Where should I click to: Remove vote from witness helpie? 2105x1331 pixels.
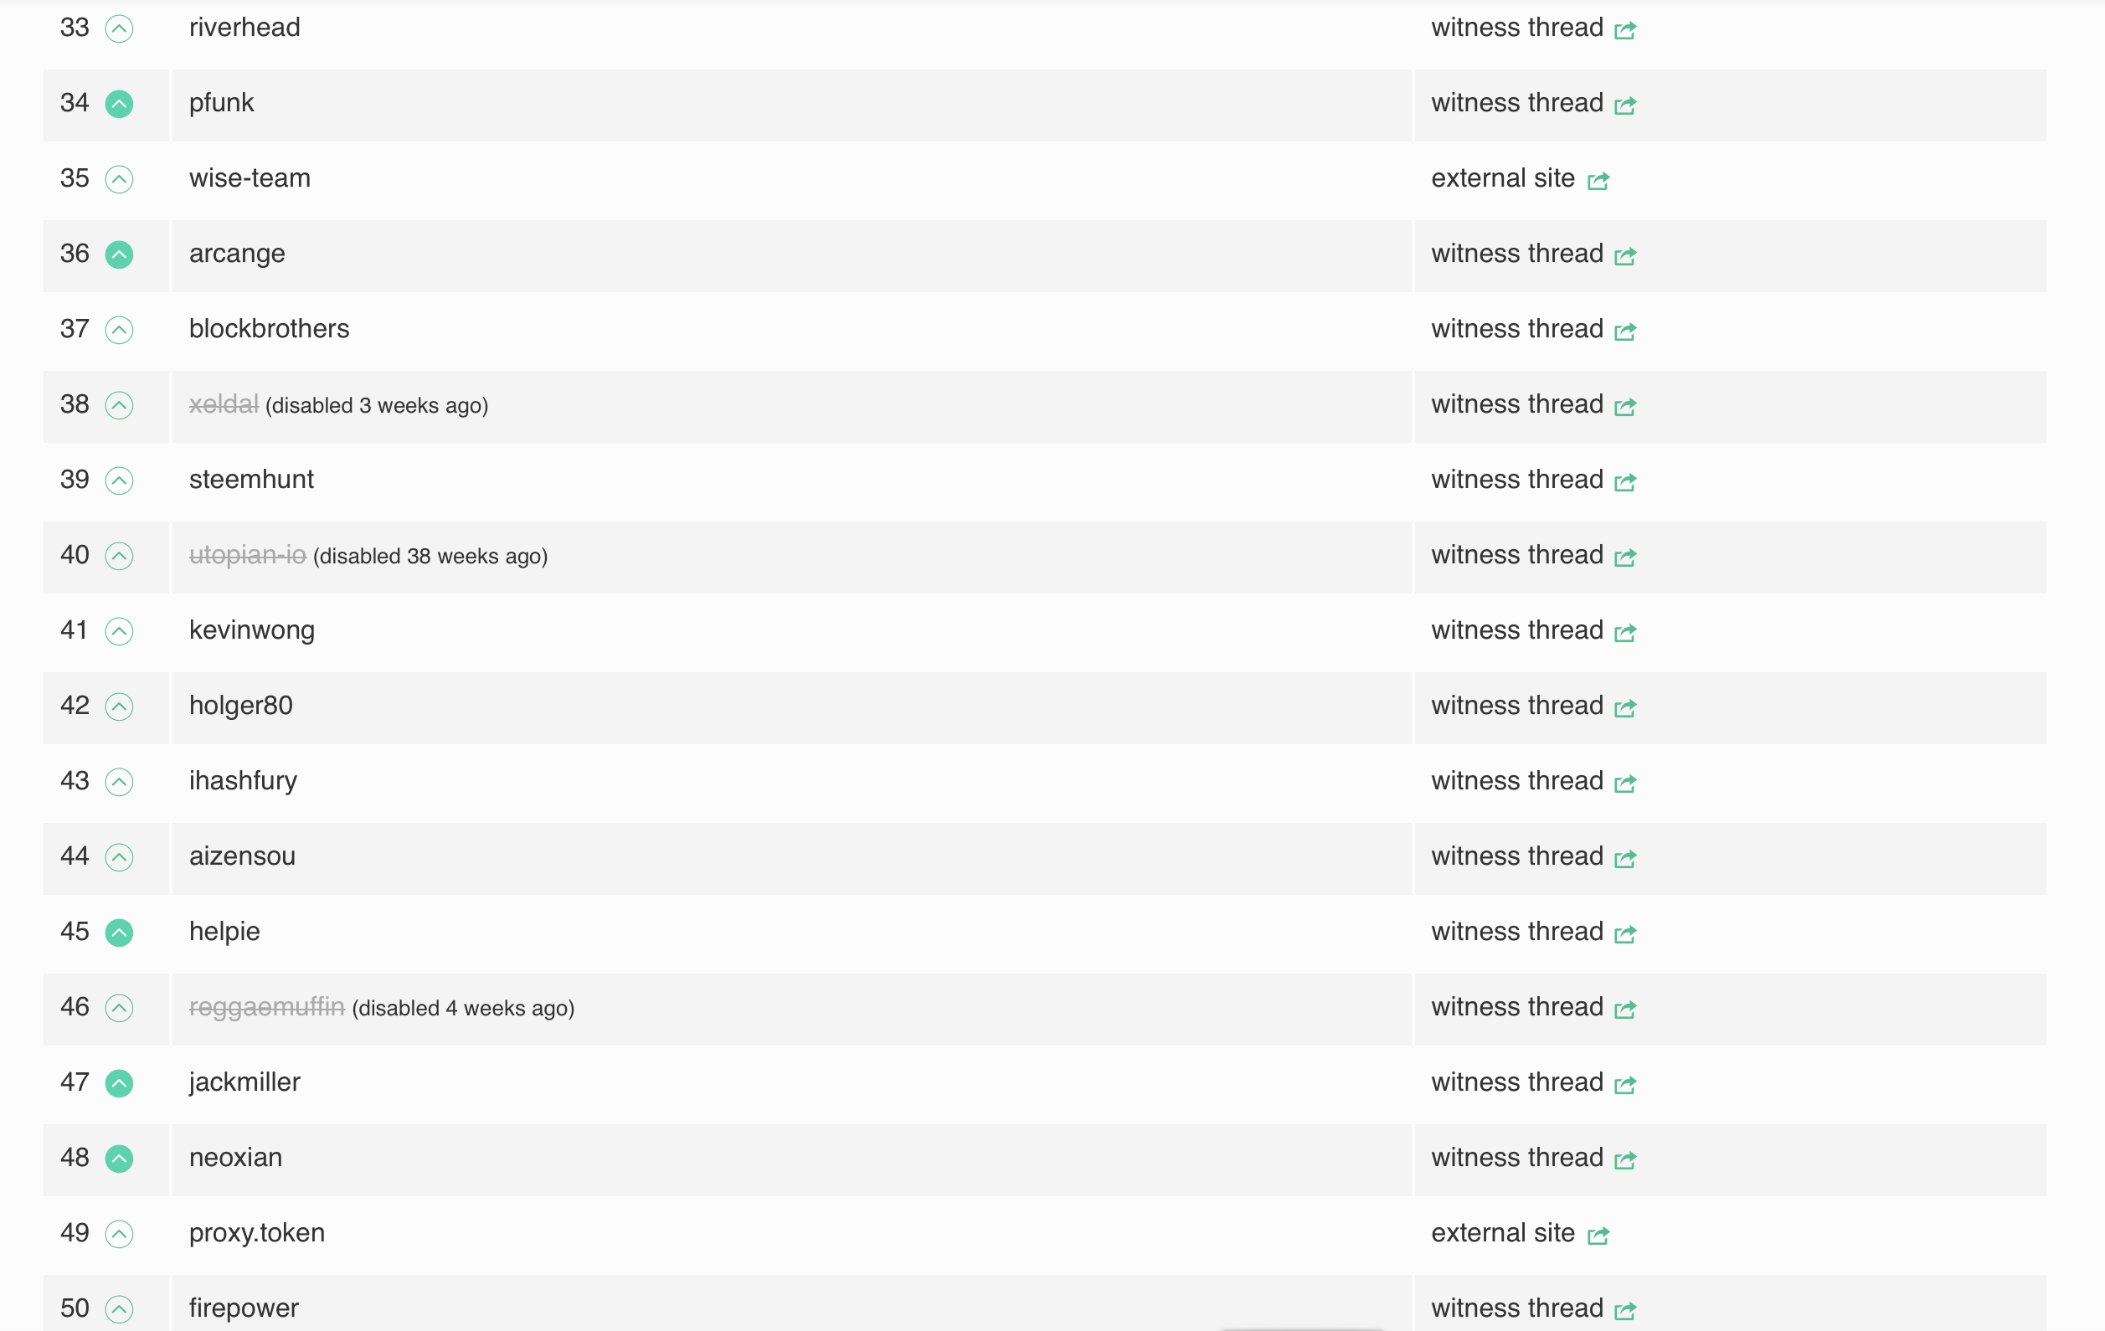(x=119, y=933)
